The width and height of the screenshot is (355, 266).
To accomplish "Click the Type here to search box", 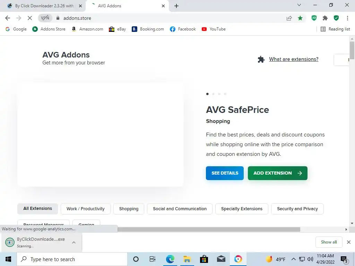I will (x=72, y=259).
